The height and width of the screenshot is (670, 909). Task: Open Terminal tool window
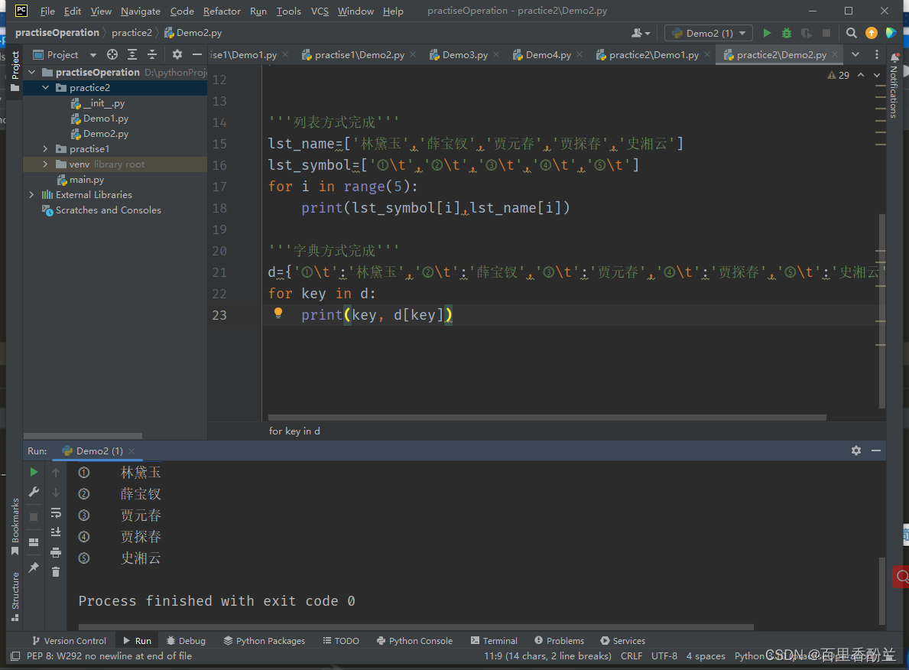click(x=494, y=640)
